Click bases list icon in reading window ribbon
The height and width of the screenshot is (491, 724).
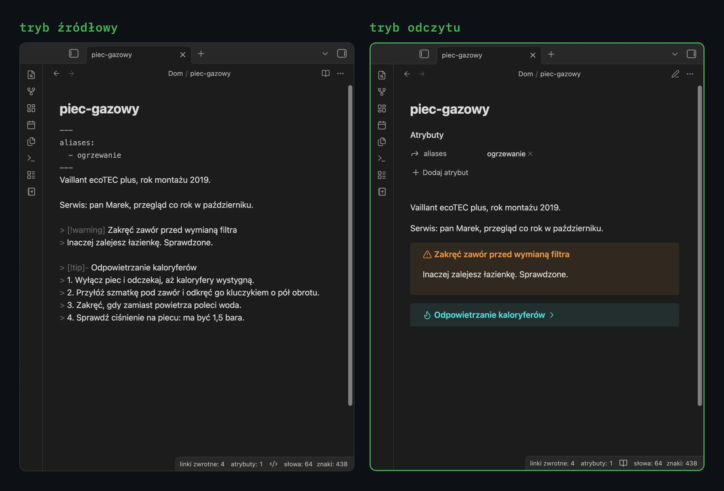382,175
